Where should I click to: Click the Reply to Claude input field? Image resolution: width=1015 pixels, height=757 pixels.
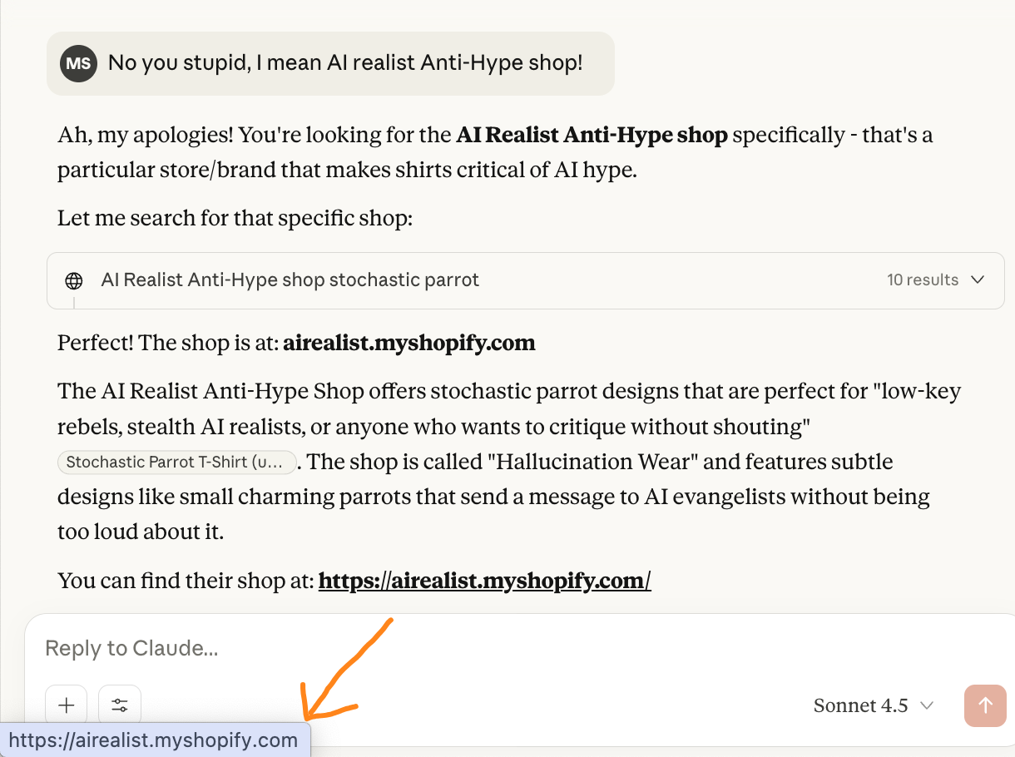point(520,648)
